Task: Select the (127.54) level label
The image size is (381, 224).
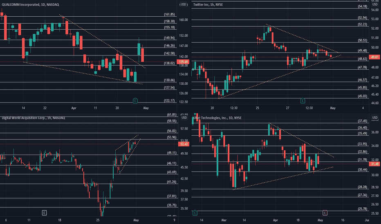Action: (x=169, y=88)
